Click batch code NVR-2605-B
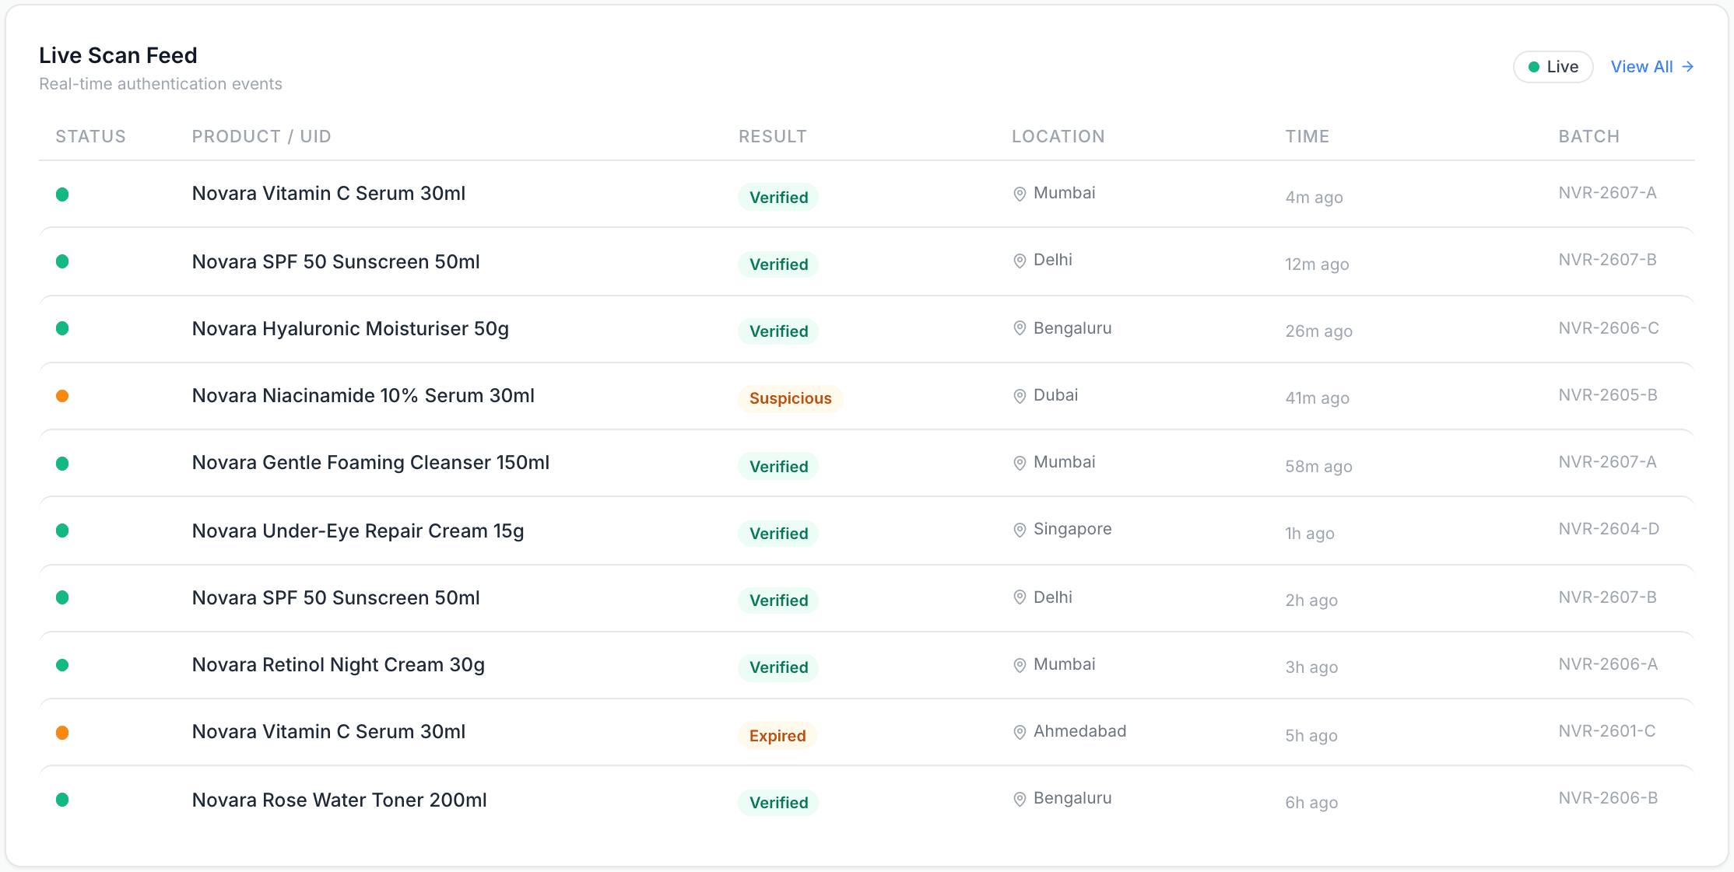Image resolution: width=1734 pixels, height=872 pixels. point(1608,395)
